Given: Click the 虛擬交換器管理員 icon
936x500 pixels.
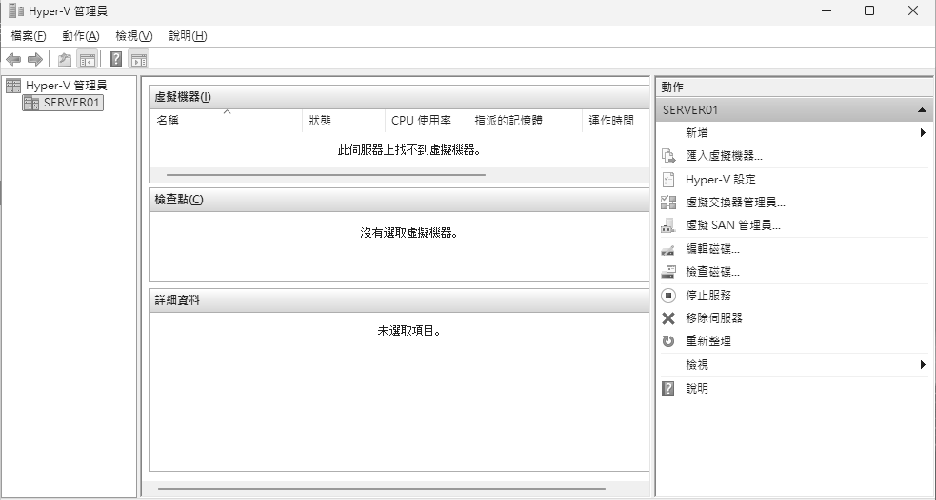Looking at the screenshot, I should click(x=668, y=202).
